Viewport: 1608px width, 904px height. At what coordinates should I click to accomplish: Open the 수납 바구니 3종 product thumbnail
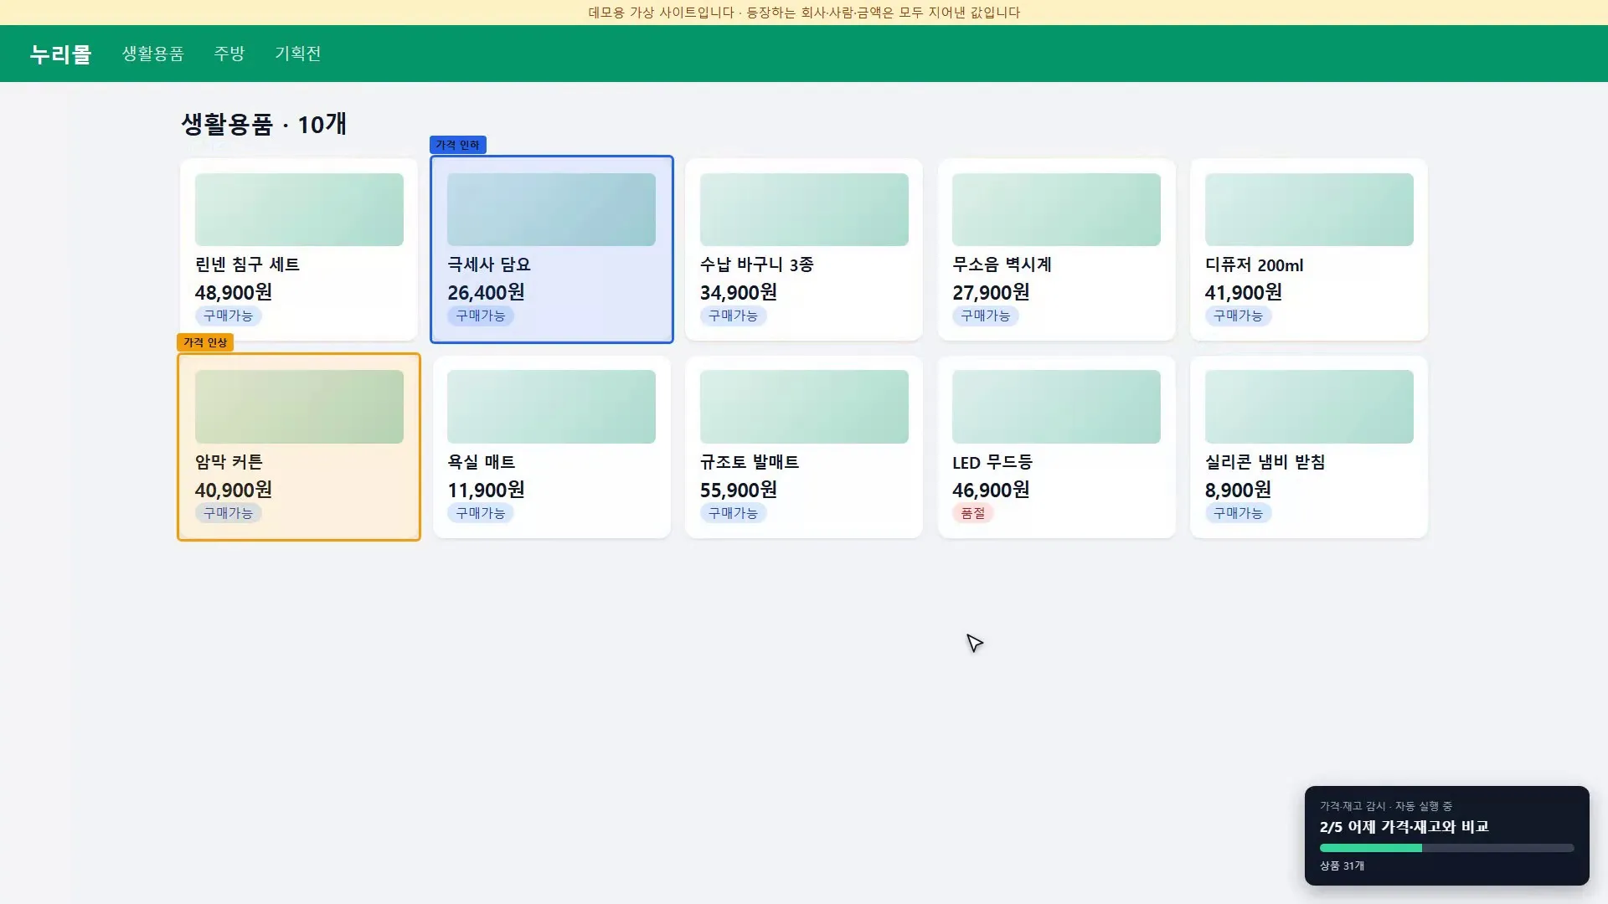click(804, 209)
